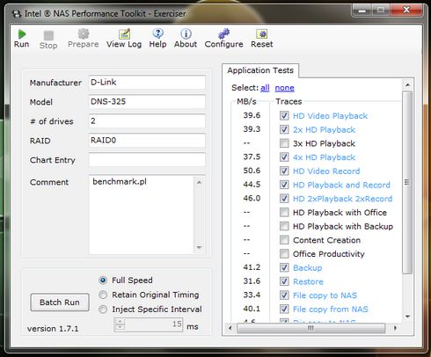Click the test list scroll down arrow
Viewport: 431px width, 357px height.
click(407, 317)
